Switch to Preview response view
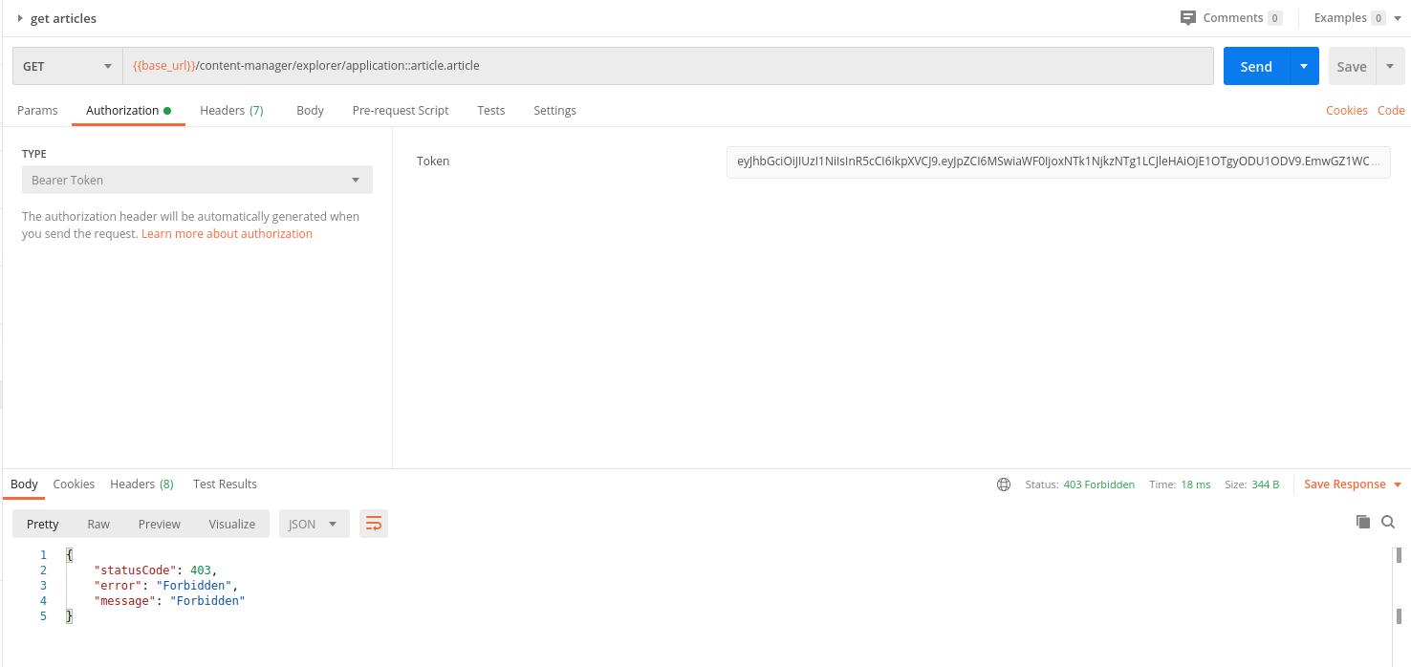 point(159,524)
